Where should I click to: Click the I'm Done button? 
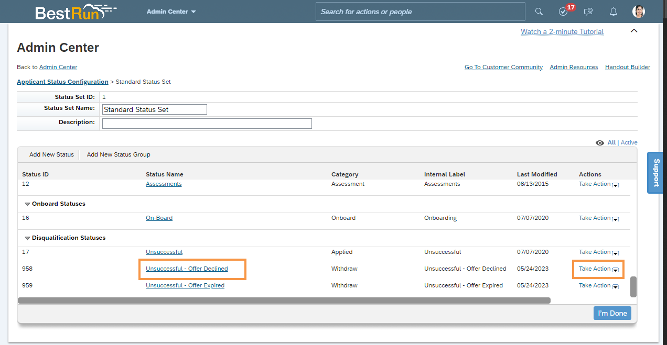click(612, 313)
